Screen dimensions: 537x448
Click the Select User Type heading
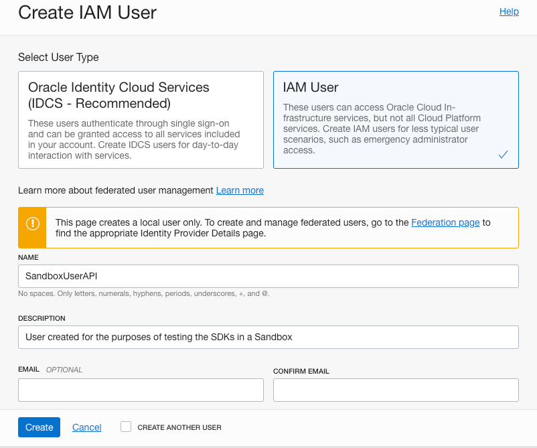point(58,58)
